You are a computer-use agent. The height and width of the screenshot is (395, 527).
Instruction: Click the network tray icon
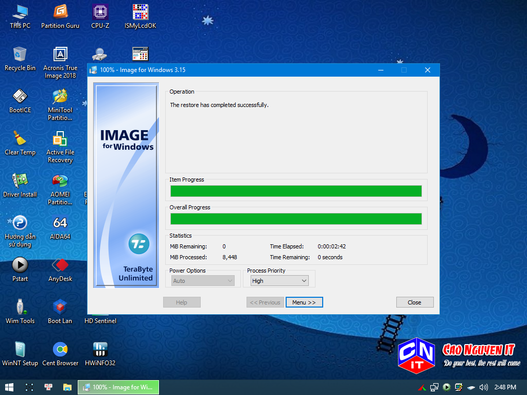tap(434, 387)
